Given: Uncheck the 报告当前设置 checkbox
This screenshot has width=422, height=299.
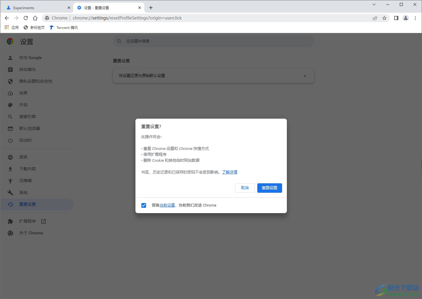Looking at the screenshot, I should (144, 205).
